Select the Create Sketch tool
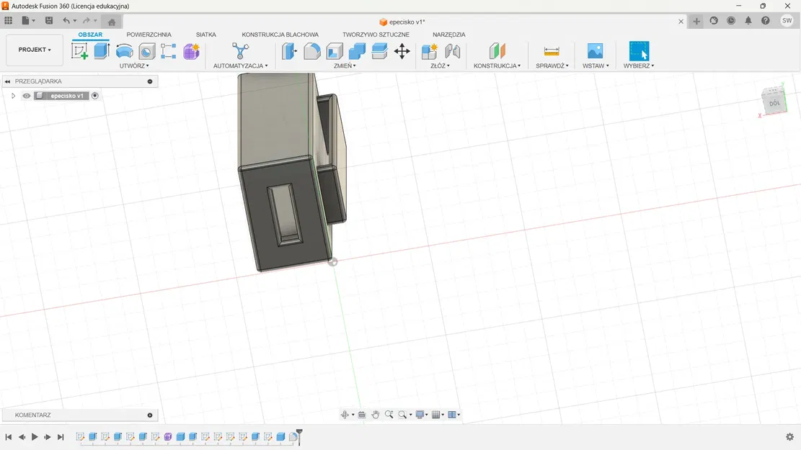Image resolution: width=801 pixels, height=450 pixels. click(x=79, y=51)
